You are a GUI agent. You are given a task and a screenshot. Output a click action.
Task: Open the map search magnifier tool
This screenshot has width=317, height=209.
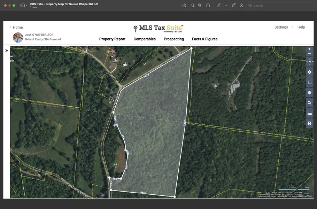(309, 103)
